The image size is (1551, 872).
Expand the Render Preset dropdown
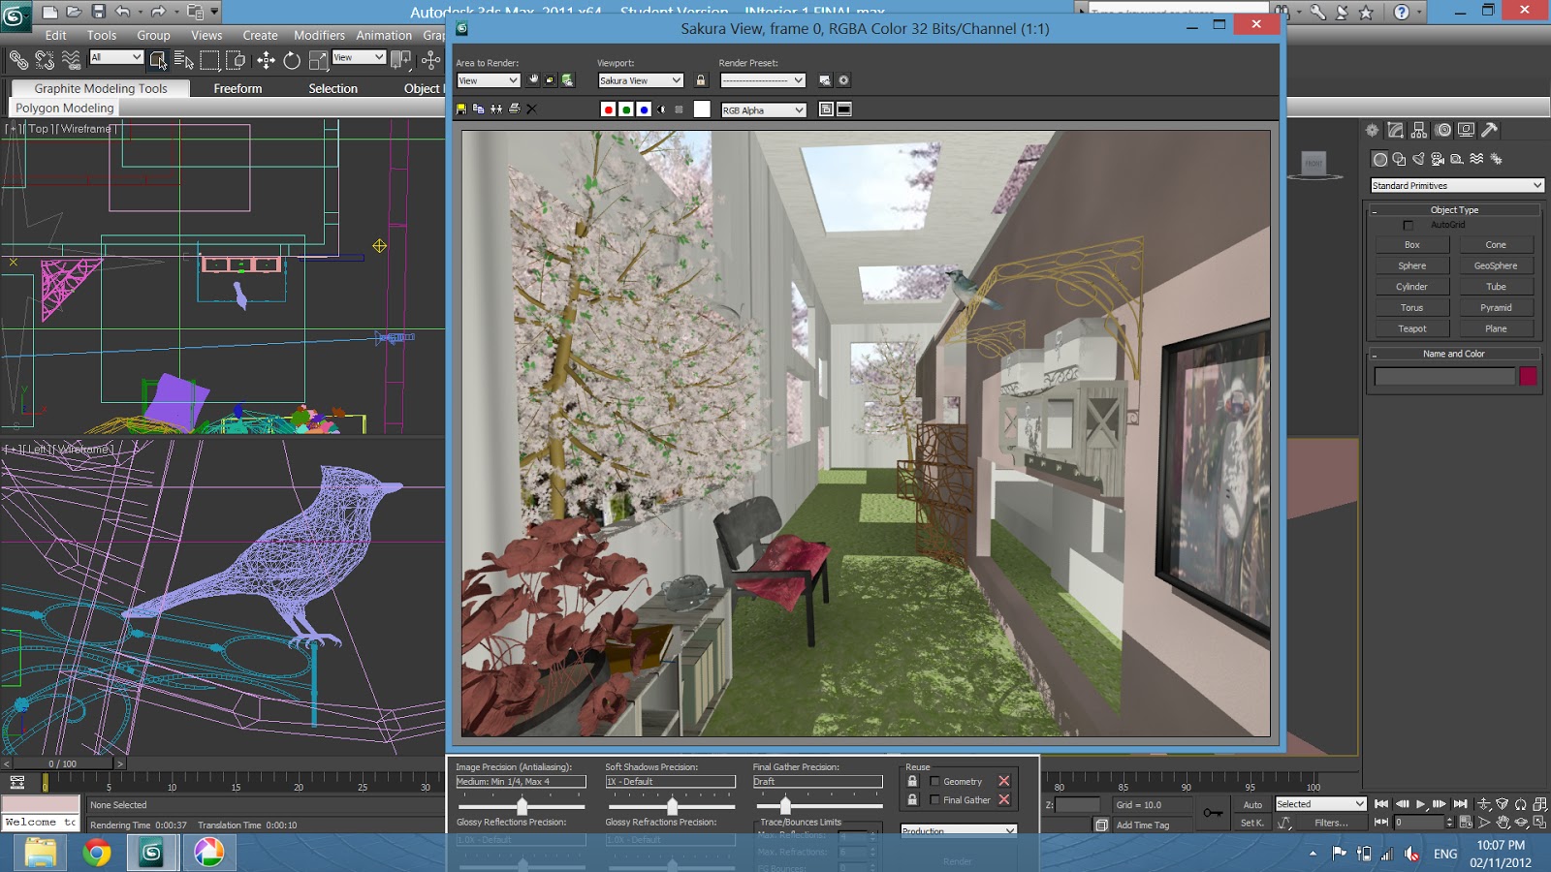click(x=762, y=80)
